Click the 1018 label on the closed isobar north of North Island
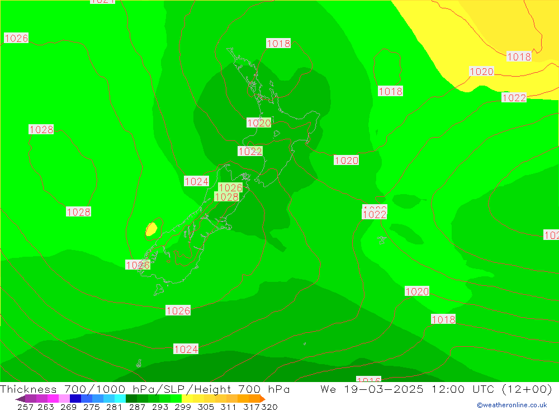Screen dimensions: 559x410 [278, 44]
